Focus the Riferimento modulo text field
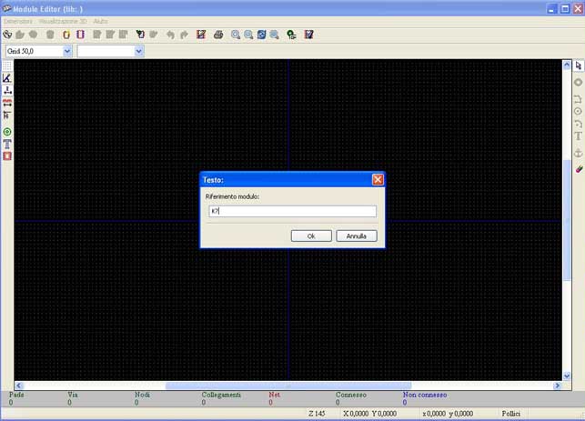 293,211
